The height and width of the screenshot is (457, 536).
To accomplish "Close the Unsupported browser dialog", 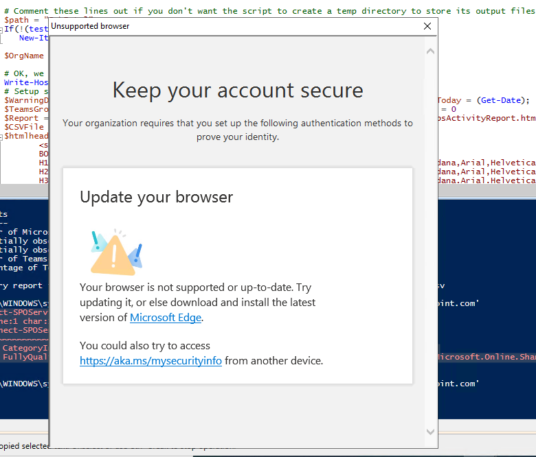I will [427, 26].
